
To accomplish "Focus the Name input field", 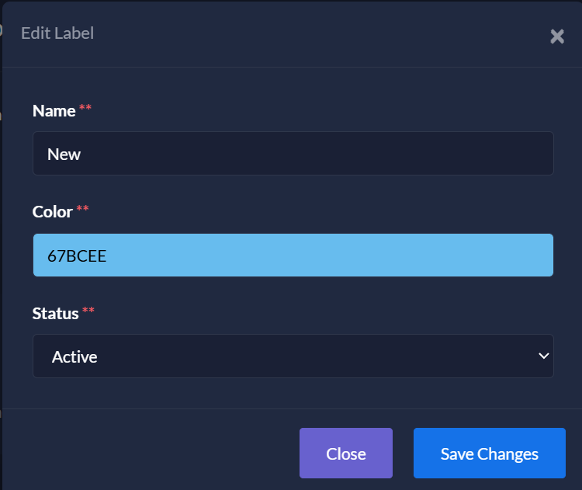I will (293, 154).
